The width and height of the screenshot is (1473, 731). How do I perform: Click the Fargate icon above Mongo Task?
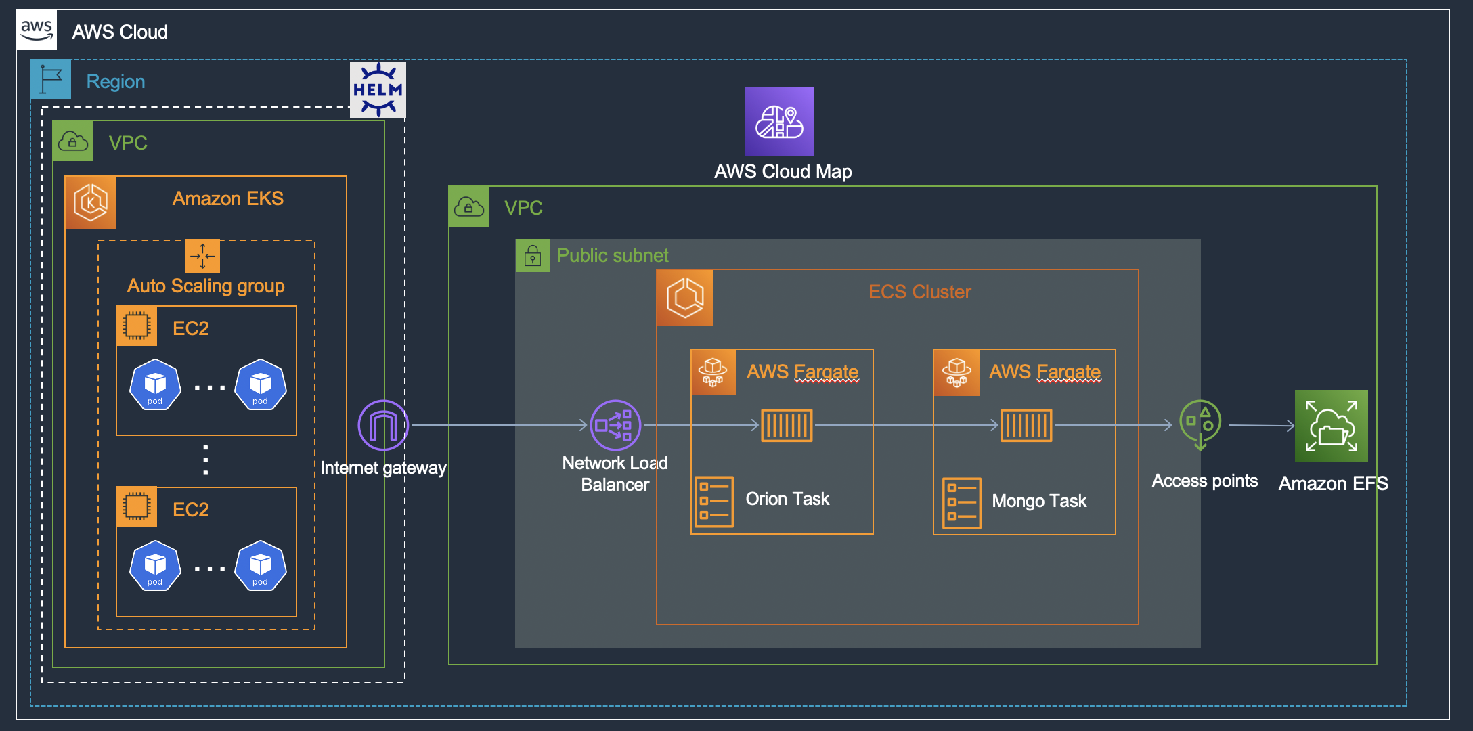tap(957, 372)
